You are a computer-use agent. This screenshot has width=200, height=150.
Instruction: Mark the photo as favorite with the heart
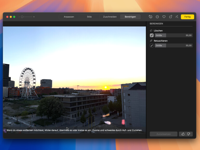tap(164, 17)
